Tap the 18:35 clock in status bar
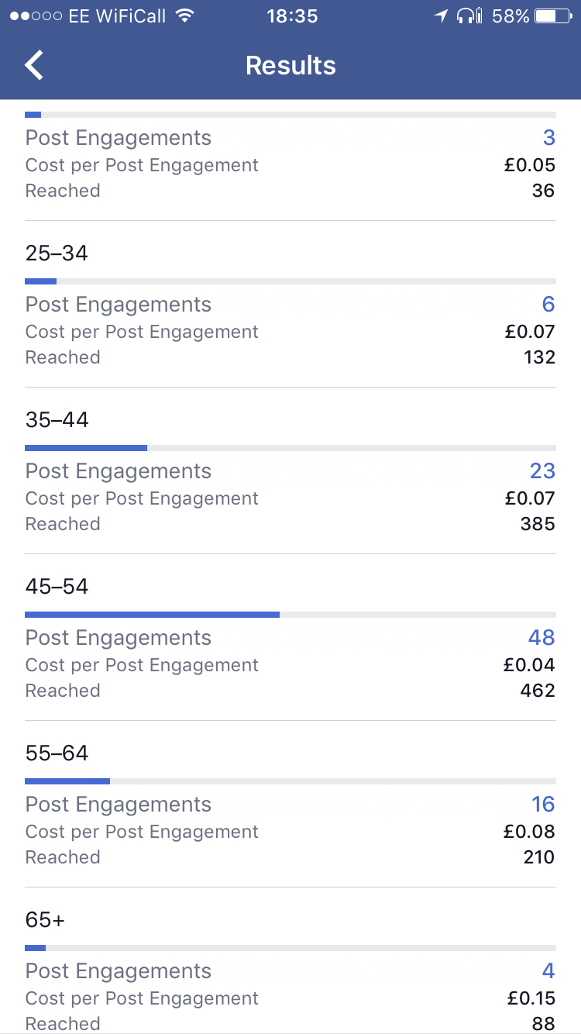 click(x=292, y=16)
